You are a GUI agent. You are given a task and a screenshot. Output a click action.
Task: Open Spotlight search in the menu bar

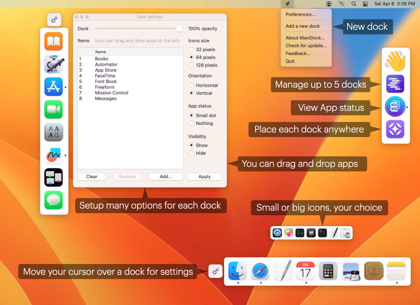(353, 4)
